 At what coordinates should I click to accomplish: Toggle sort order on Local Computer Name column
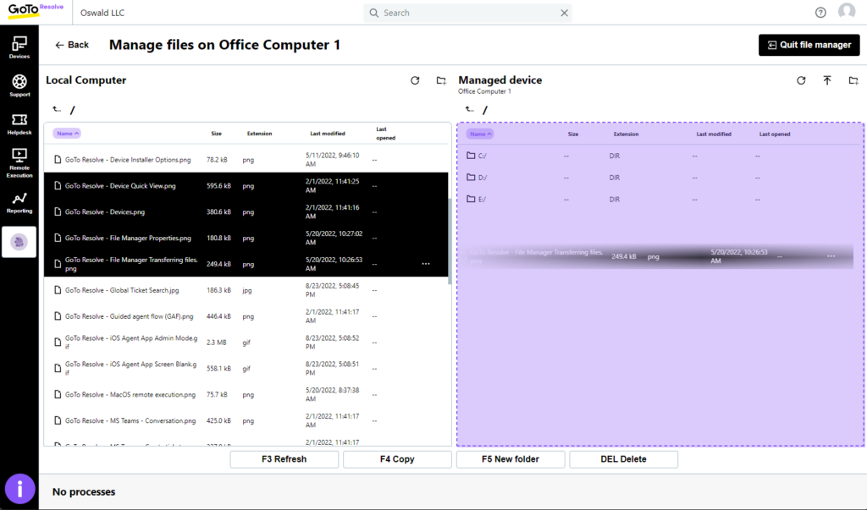[67, 133]
